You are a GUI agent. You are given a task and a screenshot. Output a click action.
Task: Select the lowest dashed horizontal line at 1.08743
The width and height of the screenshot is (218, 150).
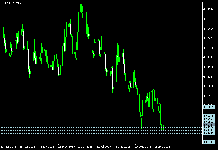[102, 142]
